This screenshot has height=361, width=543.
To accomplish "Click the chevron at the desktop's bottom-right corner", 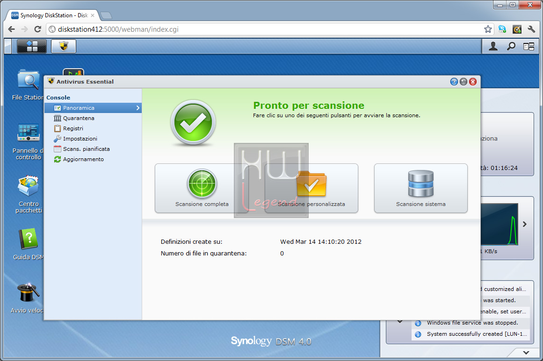I will pos(526,353).
